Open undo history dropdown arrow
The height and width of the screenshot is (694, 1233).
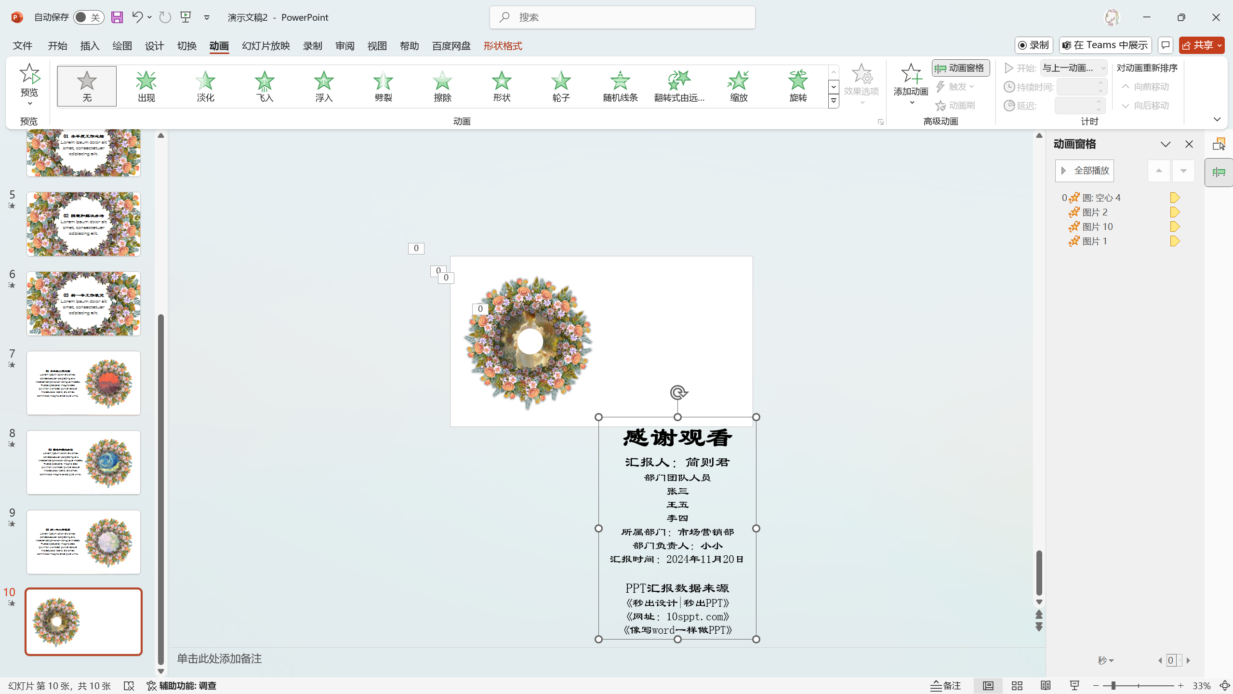pyautogui.click(x=150, y=17)
